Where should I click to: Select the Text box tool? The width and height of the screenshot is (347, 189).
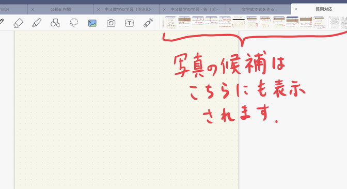click(x=130, y=23)
